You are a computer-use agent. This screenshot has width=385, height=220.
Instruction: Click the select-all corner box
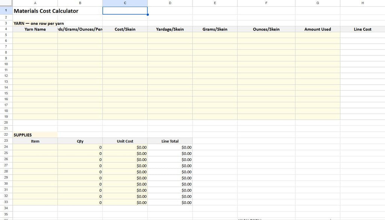tap(6, 3)
